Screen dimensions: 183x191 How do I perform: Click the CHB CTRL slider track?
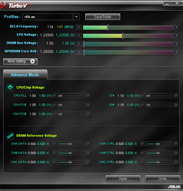coord(159,153)
